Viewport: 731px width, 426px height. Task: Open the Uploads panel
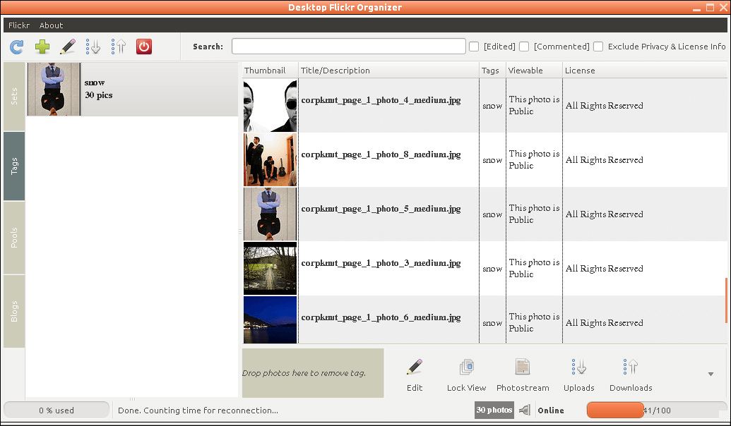pyautogui.click(x=578, y=375)
